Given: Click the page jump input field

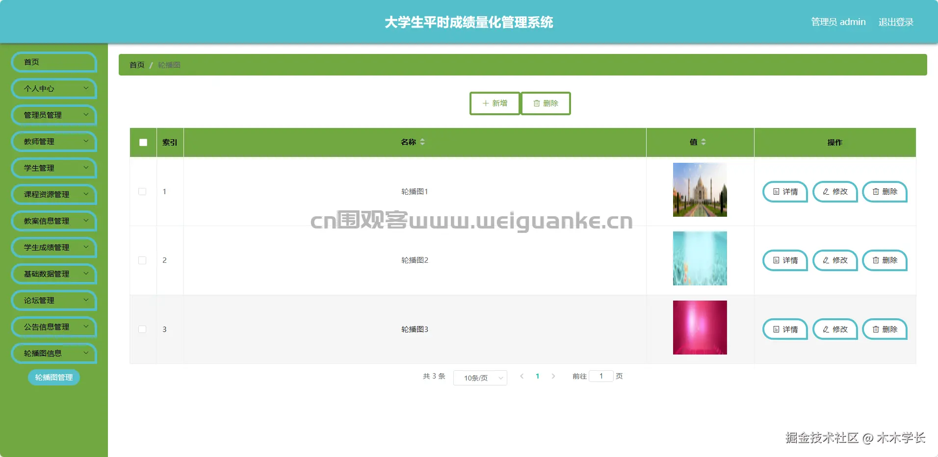Looking at the screenshot, I should [601, 376].
